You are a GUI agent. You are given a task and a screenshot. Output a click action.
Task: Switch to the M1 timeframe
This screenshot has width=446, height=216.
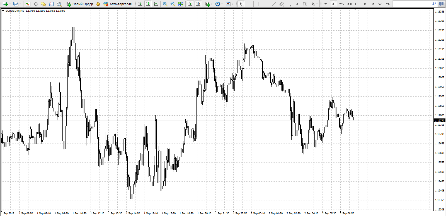326,4
